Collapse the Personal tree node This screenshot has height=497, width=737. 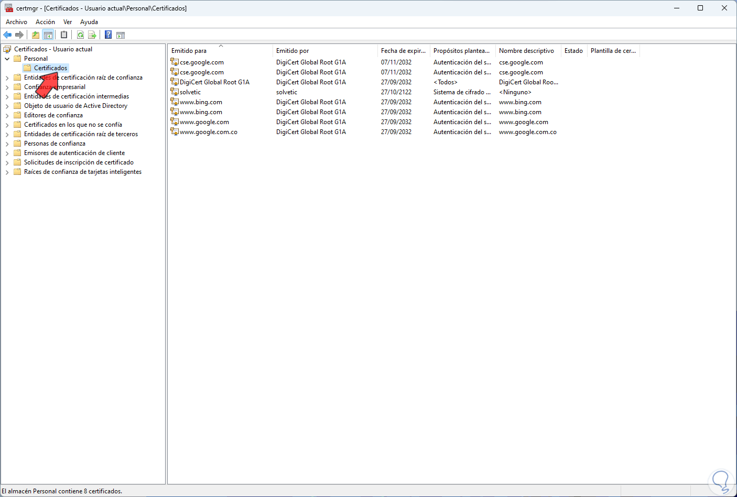pyautogui.click(x=7, y=59)
